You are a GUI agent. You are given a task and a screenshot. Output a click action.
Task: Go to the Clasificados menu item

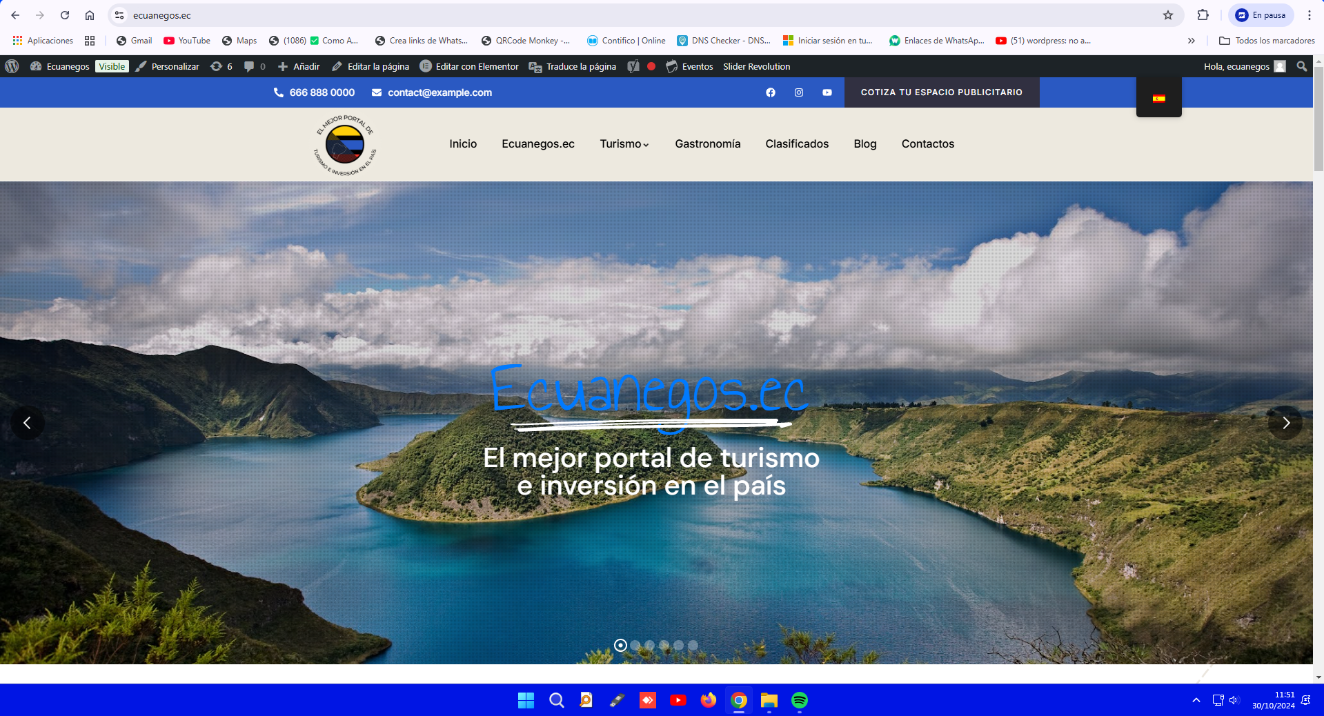pos(796,143)
